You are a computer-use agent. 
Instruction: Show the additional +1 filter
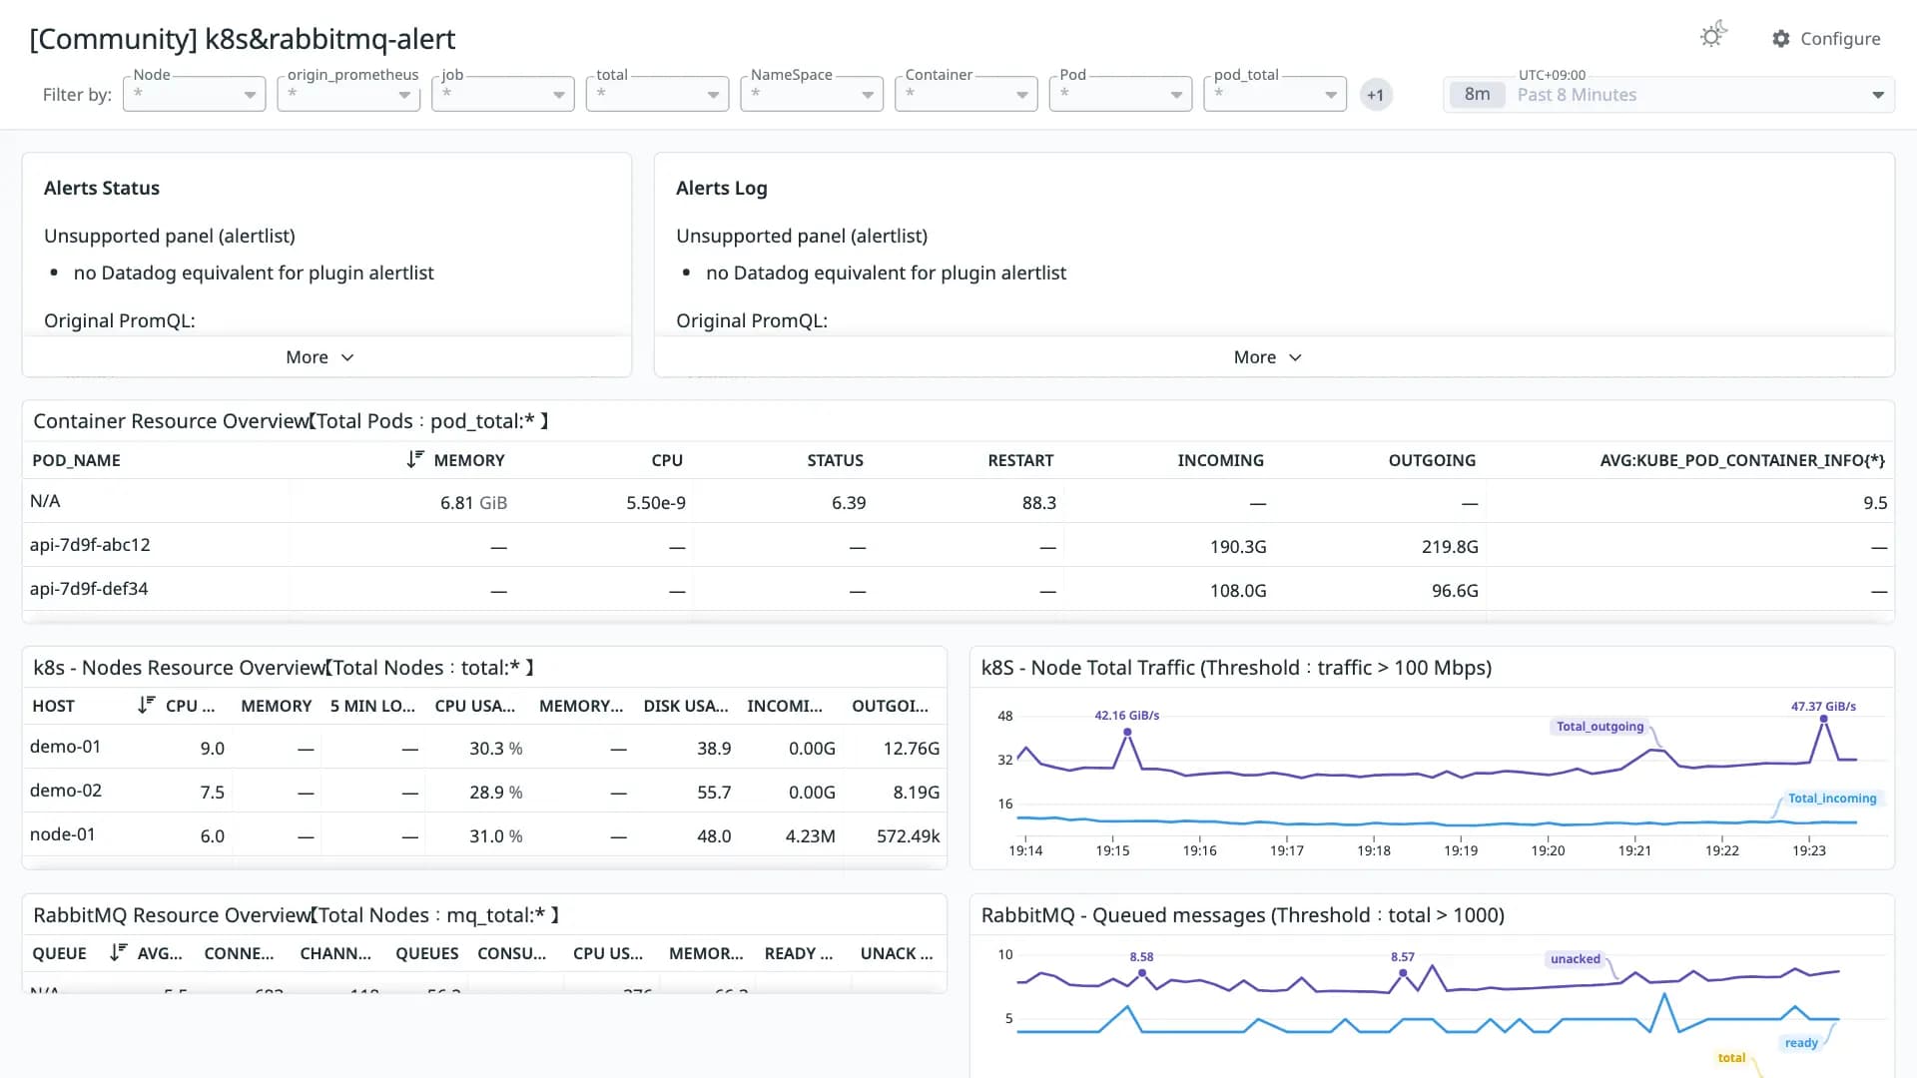coord(1376,95)
